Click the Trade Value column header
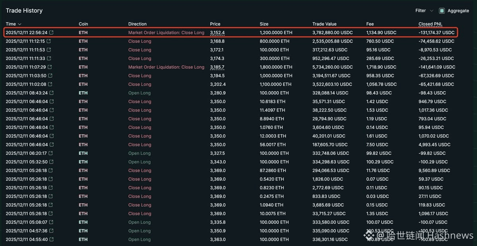This screenshot has height=246, width=477. click(324, 24)
